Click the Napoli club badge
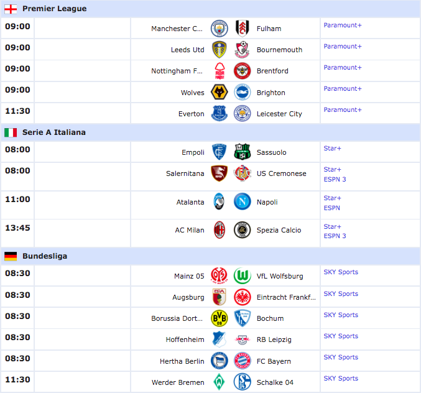Viewport: 421px width, 393px height. (242, 201)
